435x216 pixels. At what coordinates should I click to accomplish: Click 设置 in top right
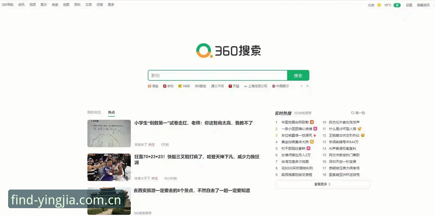(409, 5)
